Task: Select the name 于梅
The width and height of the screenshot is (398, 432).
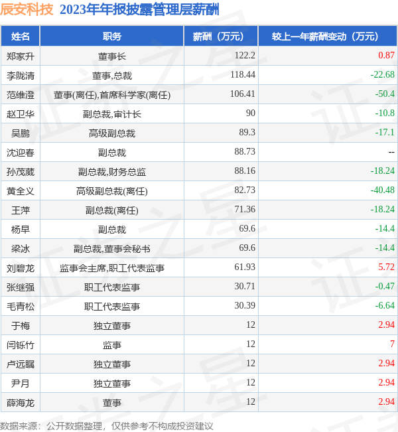Action: [x=21, y=326]
